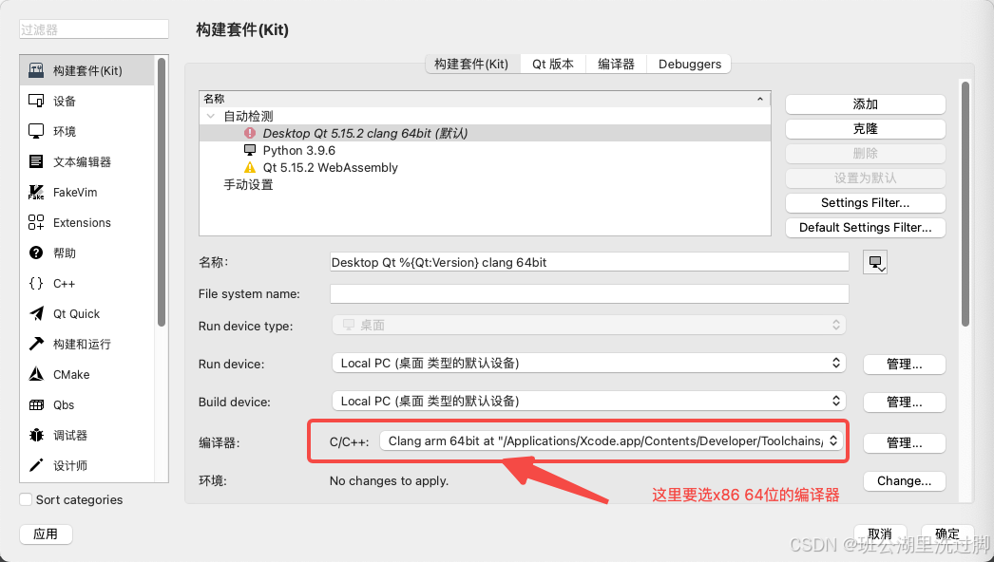This screenshot has height=562, width=994.
Task: Toggle the Sort categories checkbox
Action: tap(26, 499)
